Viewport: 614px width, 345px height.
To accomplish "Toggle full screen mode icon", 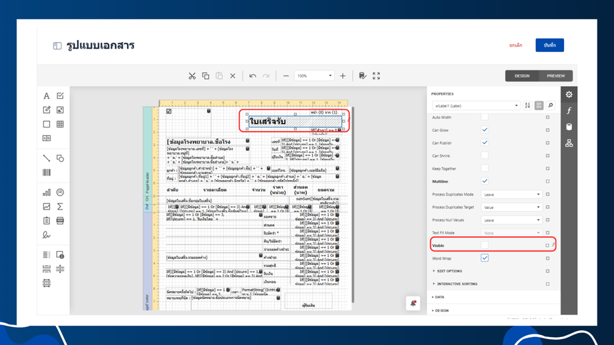I will coord(376,76).
